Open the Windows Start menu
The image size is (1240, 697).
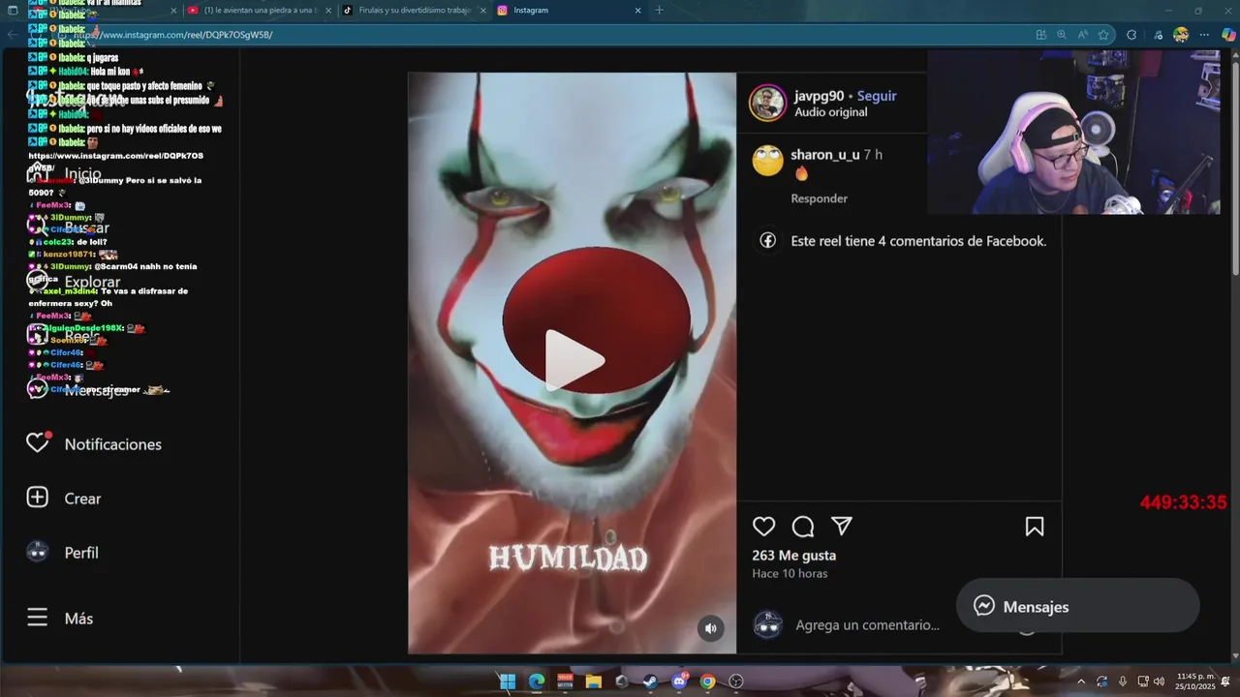[x=508, y=682]
